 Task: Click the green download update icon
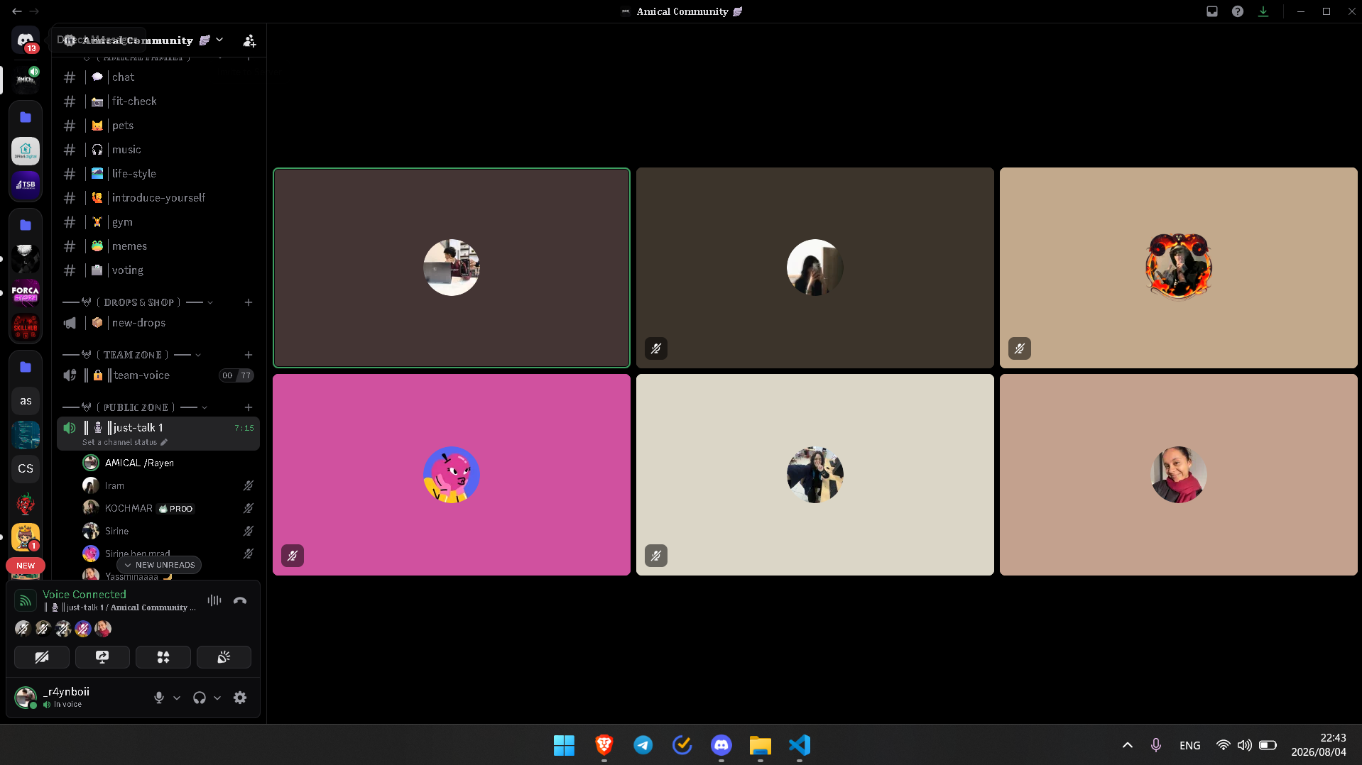point(1263,11)
